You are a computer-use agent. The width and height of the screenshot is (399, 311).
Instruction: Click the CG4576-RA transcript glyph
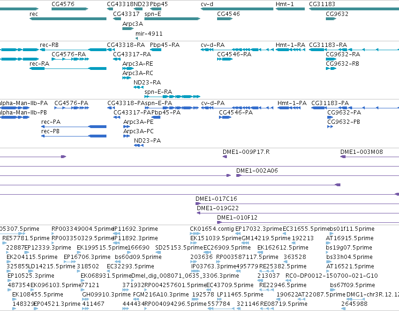[70, 59]
